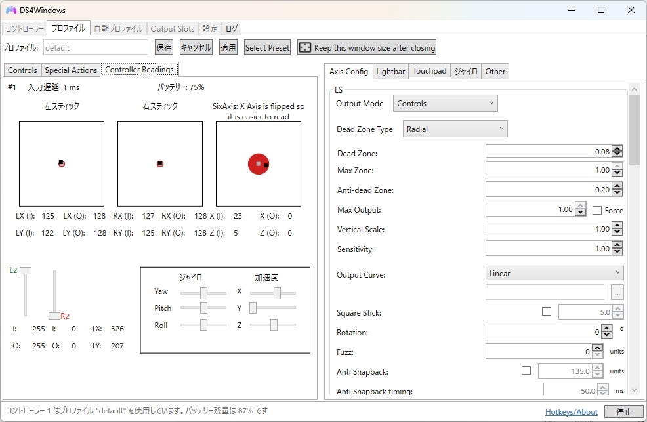647x422 pixels.
Task: Click the profile name input field
Action: [x=96, y=47]
